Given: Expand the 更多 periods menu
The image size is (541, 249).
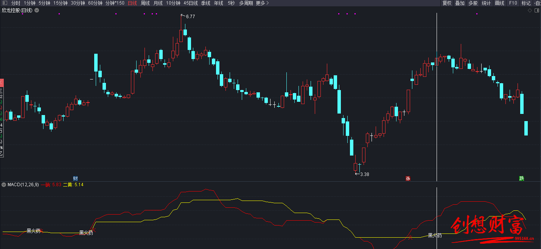Looking at the screenshot, I should pos(263,3).
